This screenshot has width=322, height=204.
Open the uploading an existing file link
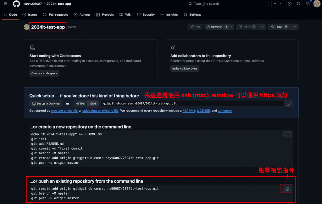100,110
